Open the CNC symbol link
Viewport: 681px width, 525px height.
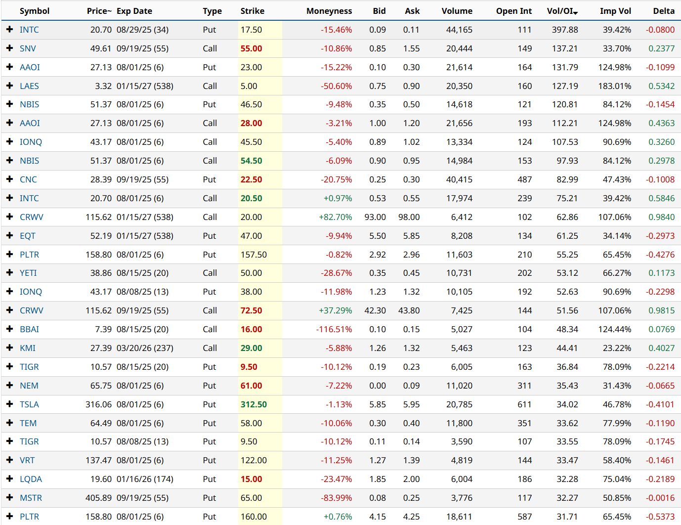(x=28, y=179)
